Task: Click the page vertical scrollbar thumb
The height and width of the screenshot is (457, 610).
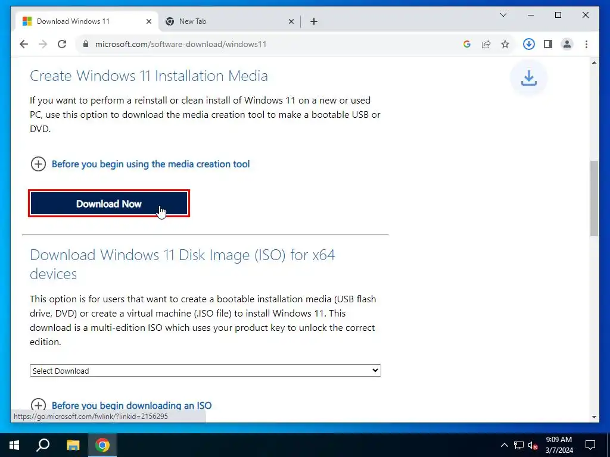Action: tap(594, 198)
